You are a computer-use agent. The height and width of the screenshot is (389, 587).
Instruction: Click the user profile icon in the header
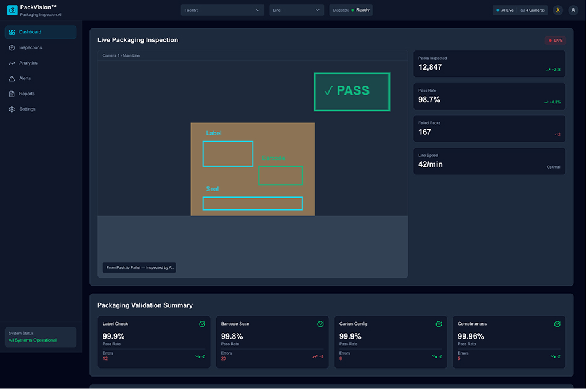click(x=573, y=10)
